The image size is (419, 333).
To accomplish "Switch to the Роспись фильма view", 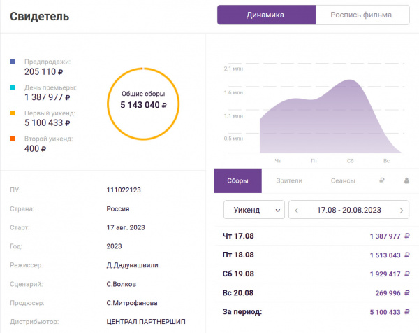I will pyautogui.click(x=361, y=15).
